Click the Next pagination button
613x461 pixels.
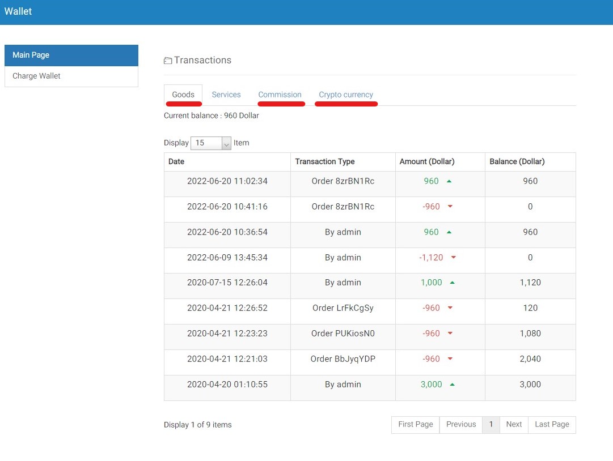click(514, 424)
